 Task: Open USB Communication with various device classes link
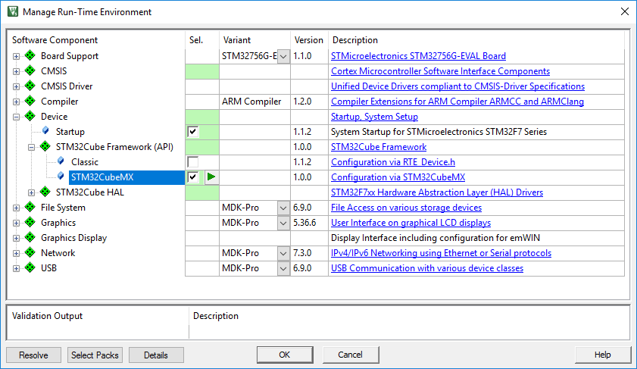427,267
